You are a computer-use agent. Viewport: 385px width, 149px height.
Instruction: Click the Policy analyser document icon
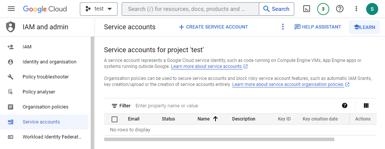click(11, 92)
